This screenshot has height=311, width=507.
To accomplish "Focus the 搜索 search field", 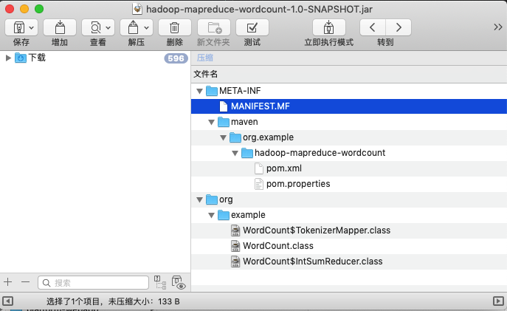I will (93, 283).
